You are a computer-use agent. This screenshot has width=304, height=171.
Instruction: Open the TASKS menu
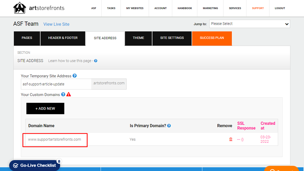[111, 8]
